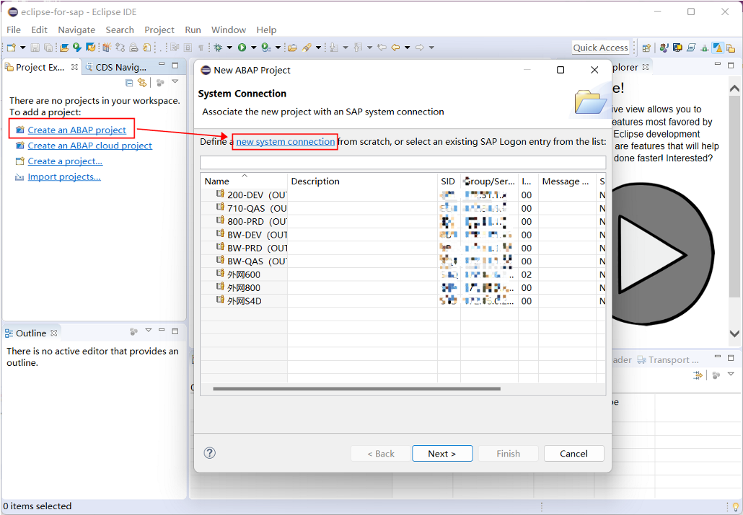Click the Collapse All icon in Project Explorer

pyautogui.click(x=129, y=83)
